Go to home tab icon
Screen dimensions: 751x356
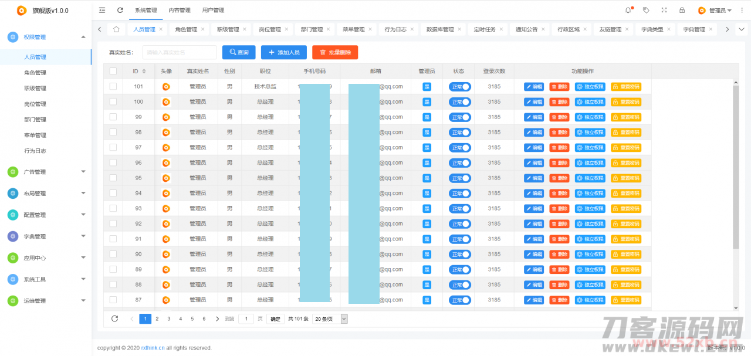point(116,29)
